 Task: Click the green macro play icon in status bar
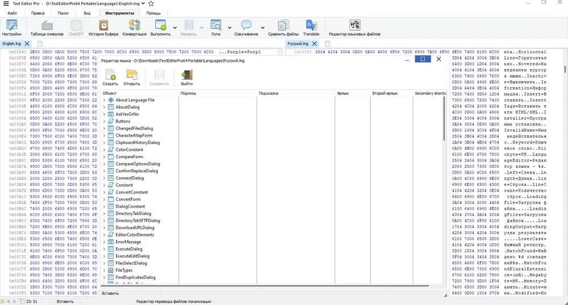[x=3, y=302]
